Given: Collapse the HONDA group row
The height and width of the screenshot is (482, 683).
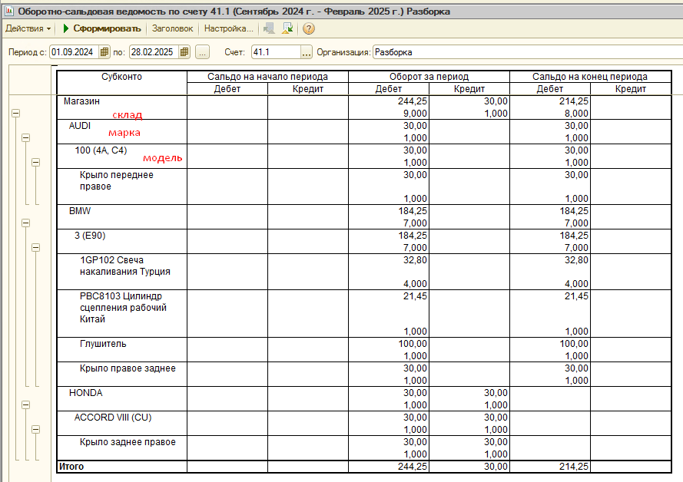Looking at the screenshot, I should tap(25, 404).
